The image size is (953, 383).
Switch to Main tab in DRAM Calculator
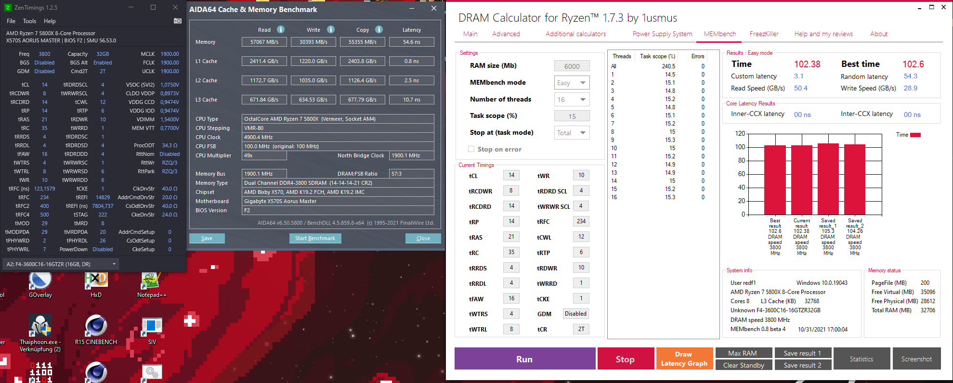(x=470, y=34)
